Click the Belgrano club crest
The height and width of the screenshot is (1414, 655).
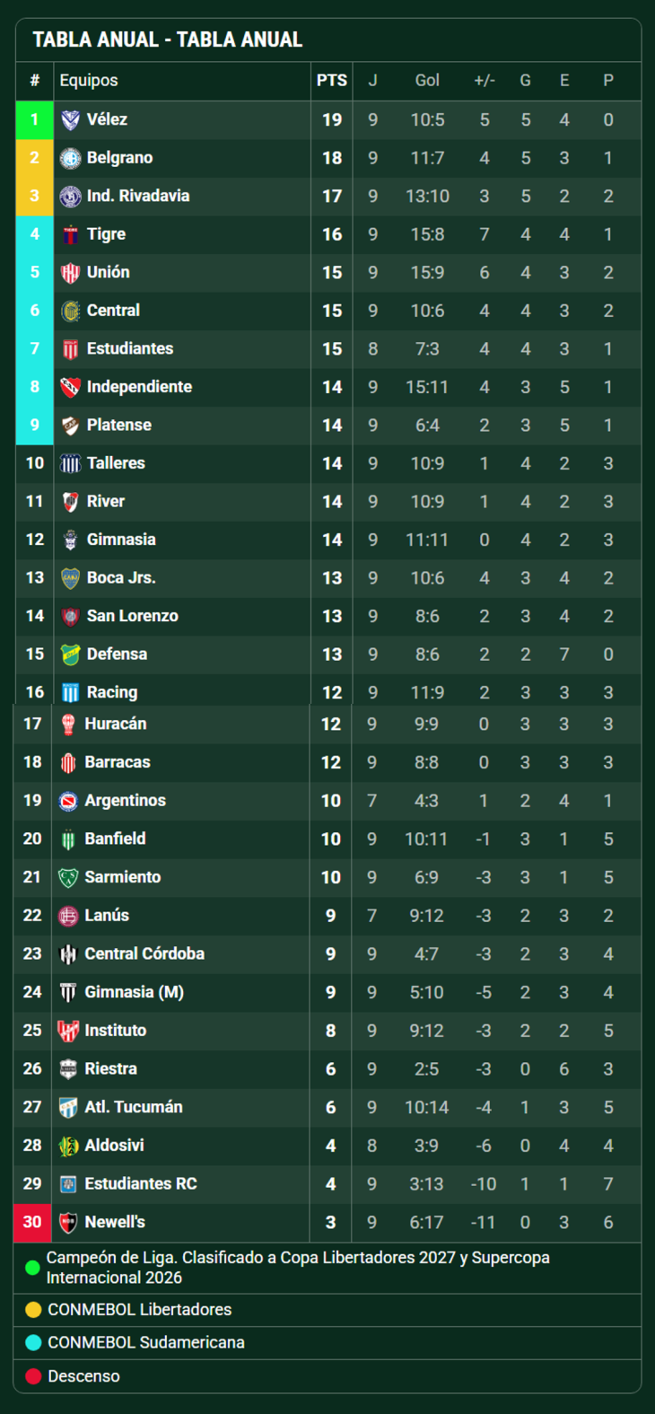(x=70, y=158)
